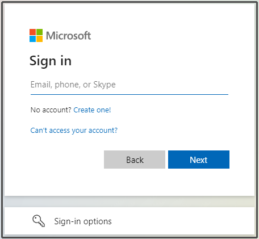
Task: Click the 'No account?' text
Action: click(x=51, y=110)
